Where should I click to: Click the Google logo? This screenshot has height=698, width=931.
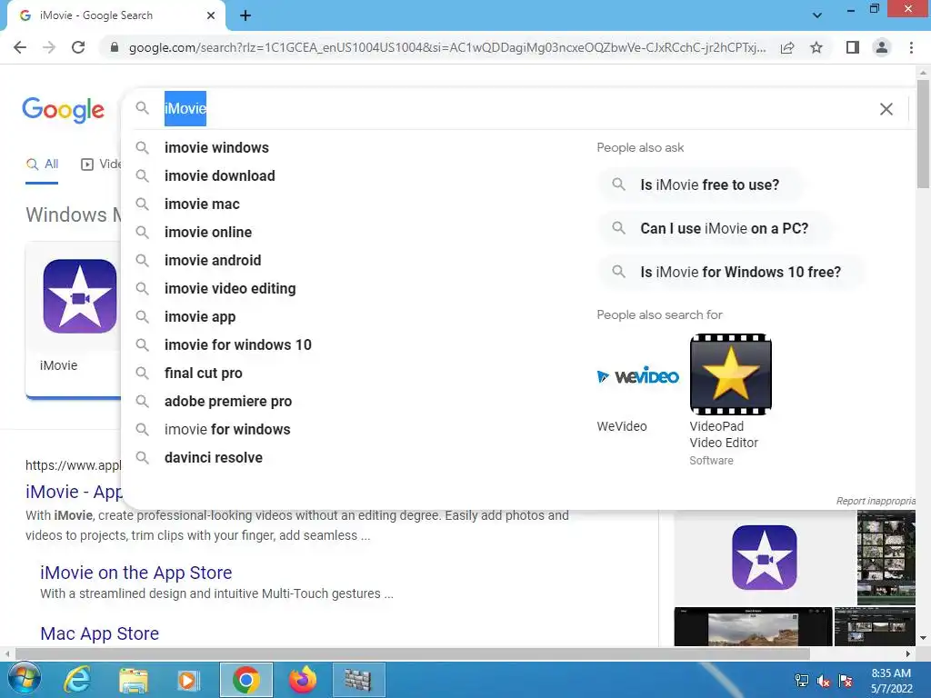point(63,110)
